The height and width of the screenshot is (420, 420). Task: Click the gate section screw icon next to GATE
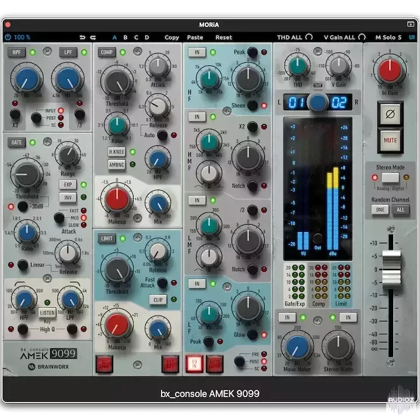[x=47, y=142]
